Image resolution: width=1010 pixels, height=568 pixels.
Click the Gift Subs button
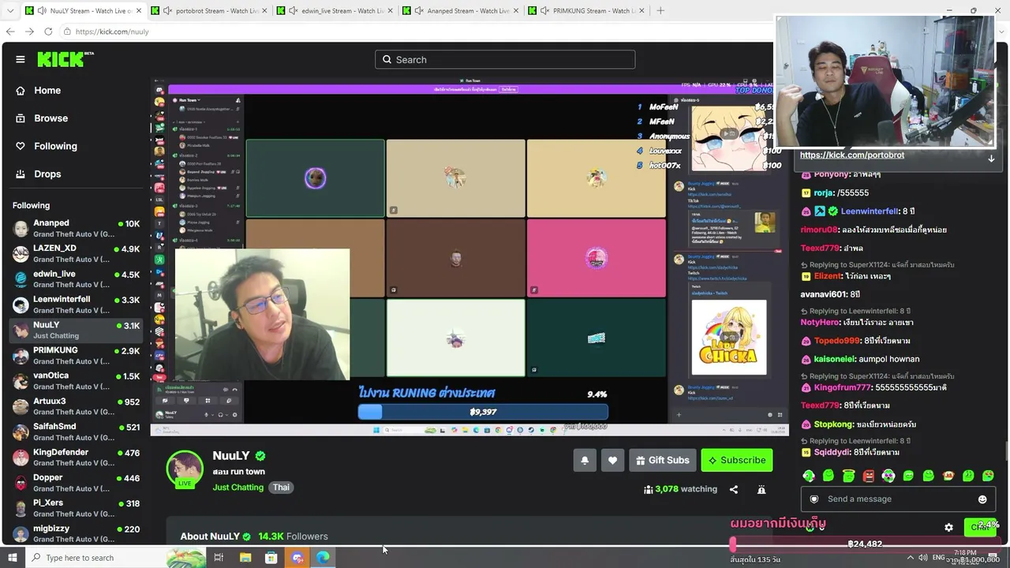(x=663, y=461)
